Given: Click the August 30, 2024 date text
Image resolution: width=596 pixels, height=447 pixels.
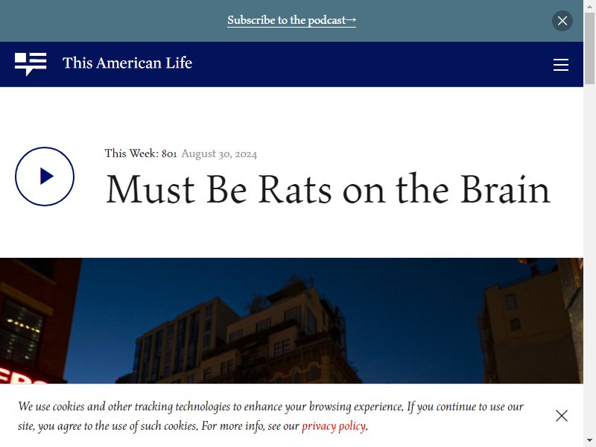Looking at the screenshot, I should point(219,153).
